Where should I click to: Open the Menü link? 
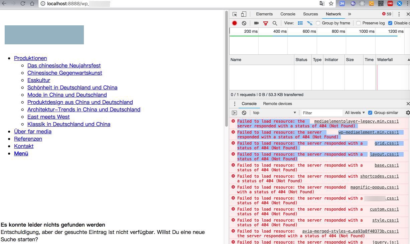(21, 154)
